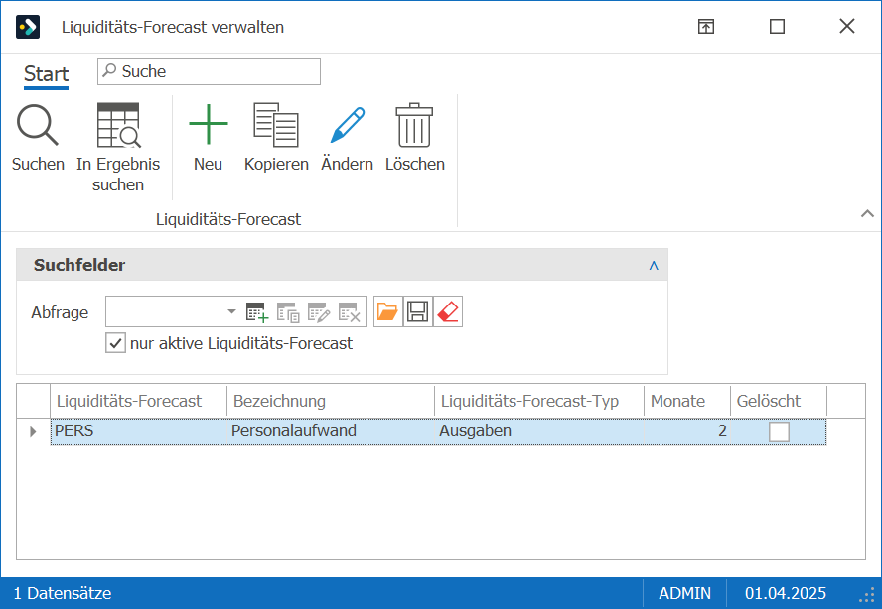Screen dimensions: 882x609
Task: Save query using the diskette icon
Action: coord(418,311)
